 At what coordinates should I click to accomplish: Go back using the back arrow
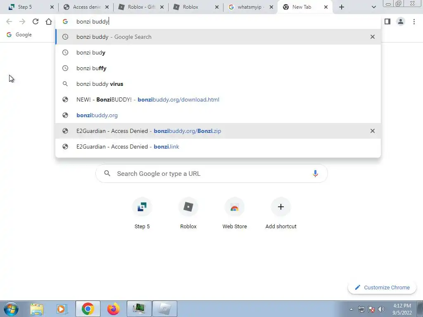9,21
